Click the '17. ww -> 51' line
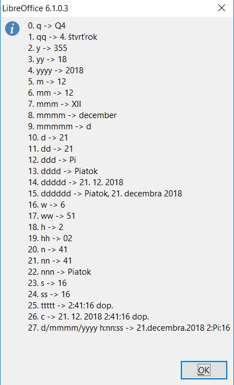 [x=52, y=216]
